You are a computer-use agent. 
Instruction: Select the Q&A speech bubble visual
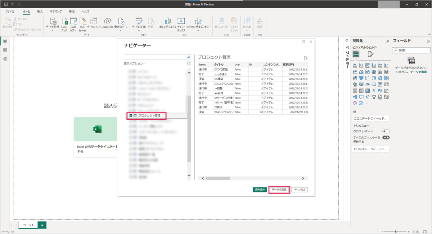click(361, 97)
